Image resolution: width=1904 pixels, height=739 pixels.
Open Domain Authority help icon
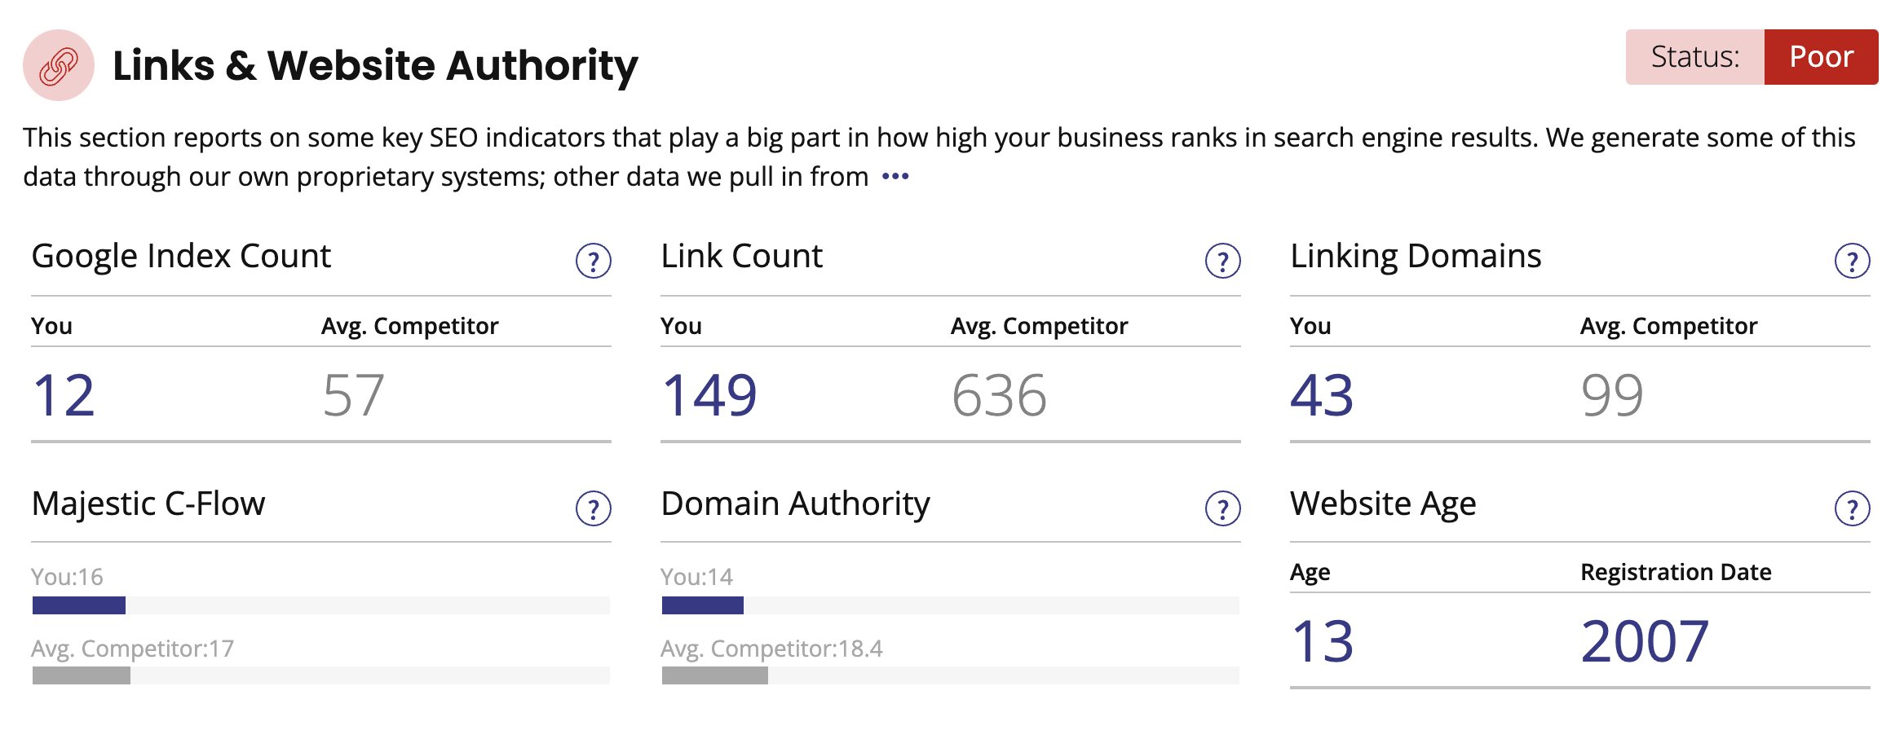(x=1222, y=508)
